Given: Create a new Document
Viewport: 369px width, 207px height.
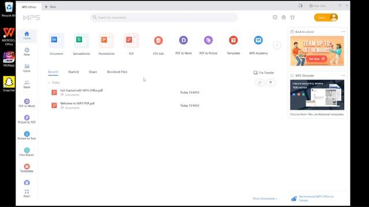Looking at the screenshot, I should [x=57, y=44].
